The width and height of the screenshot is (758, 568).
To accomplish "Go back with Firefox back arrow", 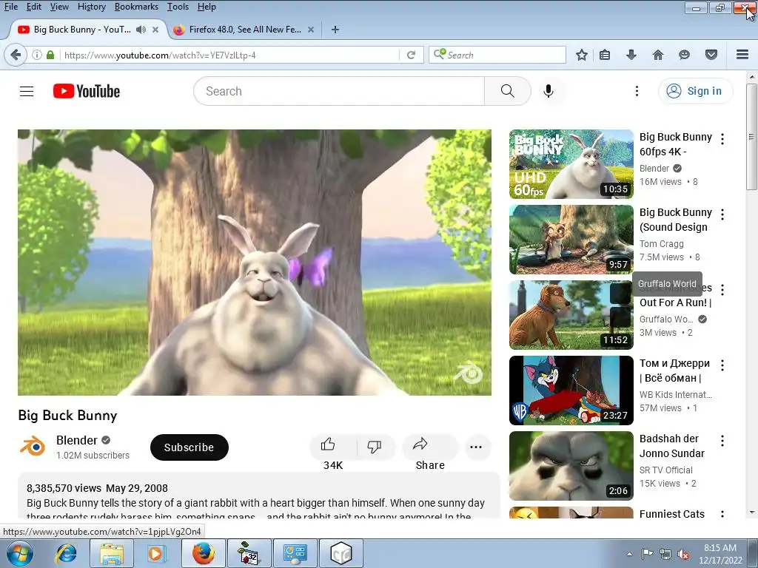I will (x=16, y=55).
